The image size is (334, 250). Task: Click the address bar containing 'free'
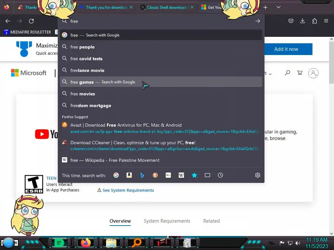coord(161,21)
